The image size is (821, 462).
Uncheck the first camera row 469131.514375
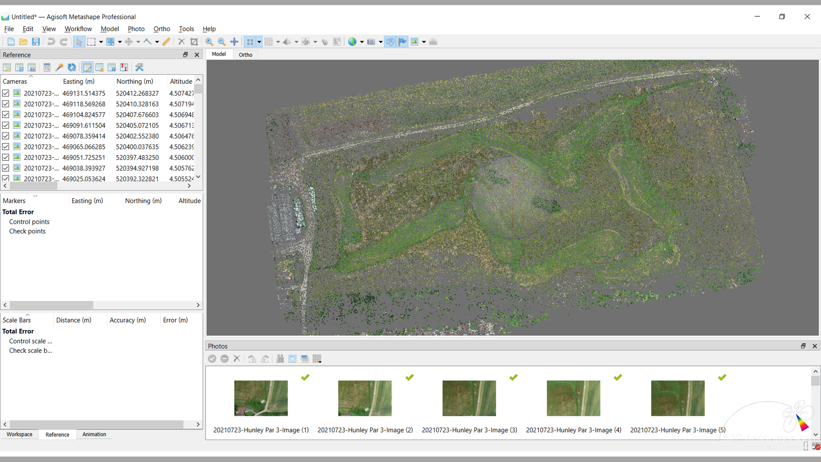click(x=6, y=93)
